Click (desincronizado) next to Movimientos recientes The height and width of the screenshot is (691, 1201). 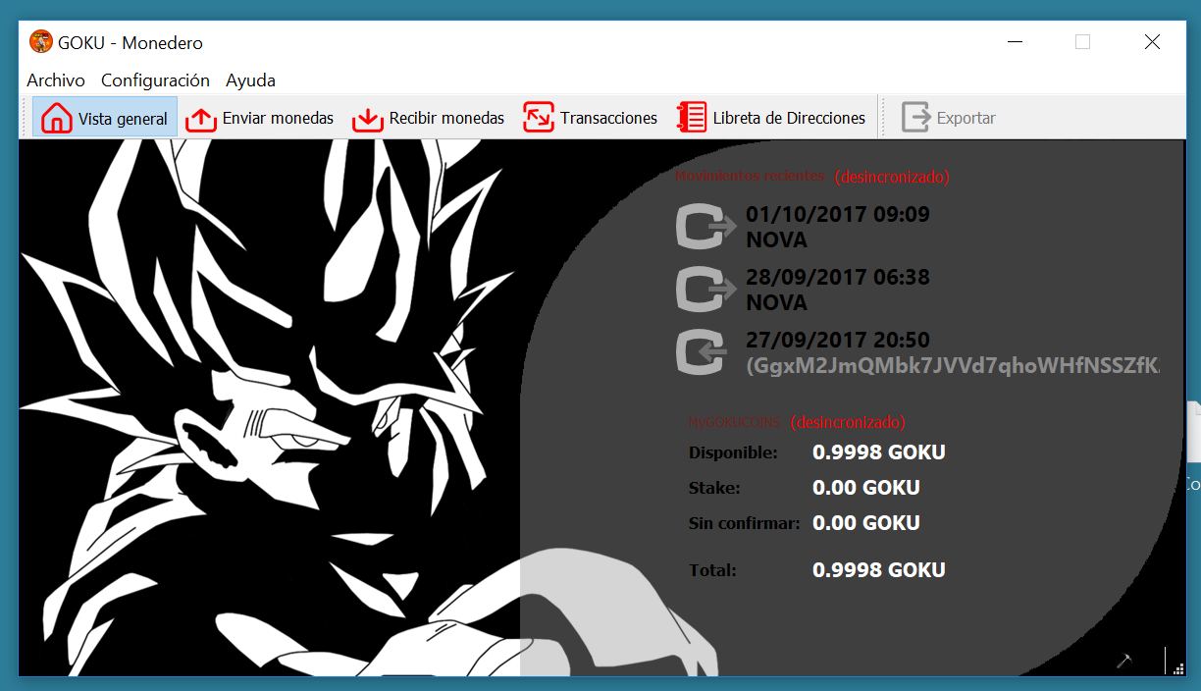(892, 178)
